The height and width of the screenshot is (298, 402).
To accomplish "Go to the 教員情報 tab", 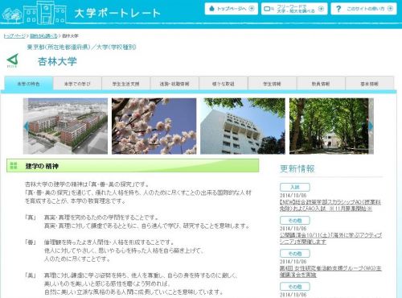I will tap(321, 84).
